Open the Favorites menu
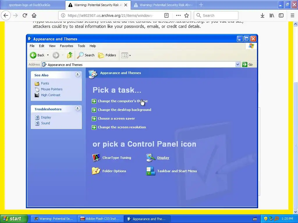 click(67, 46)
